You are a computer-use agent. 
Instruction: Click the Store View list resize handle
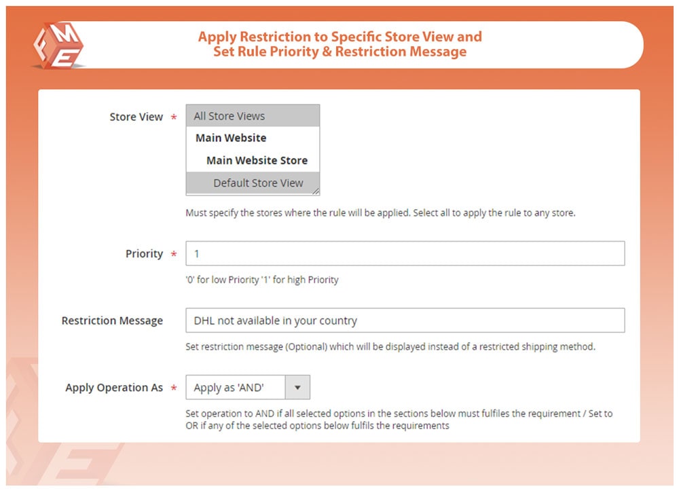(x=316, y=192)
